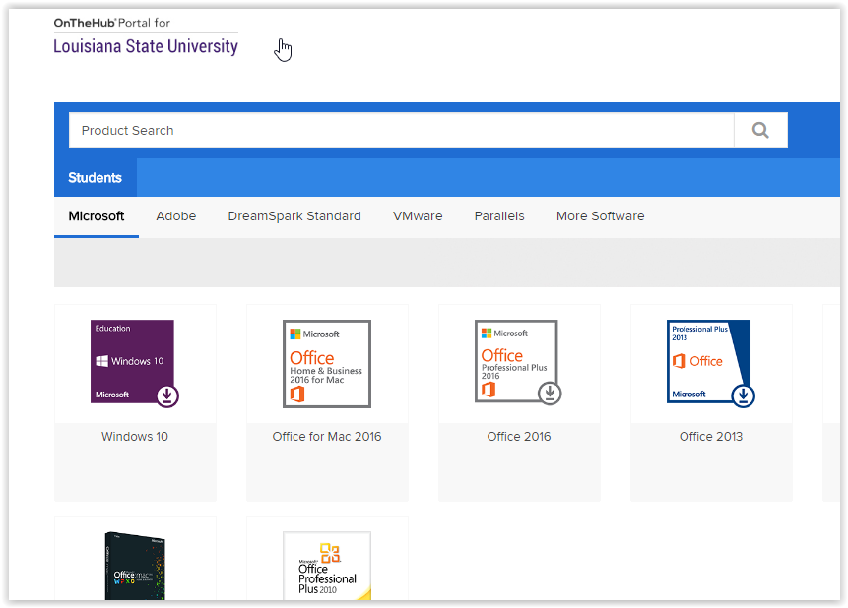Switch to the Parallels tab
The image size is (848, 608).
coord(499,216)
